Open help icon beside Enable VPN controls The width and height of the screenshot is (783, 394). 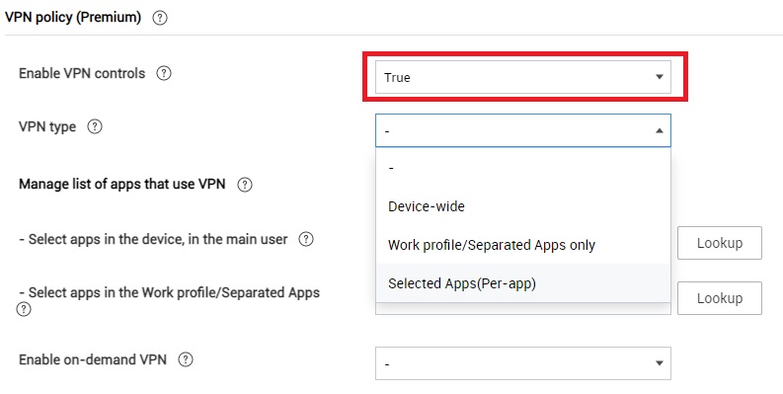(164, 73)
